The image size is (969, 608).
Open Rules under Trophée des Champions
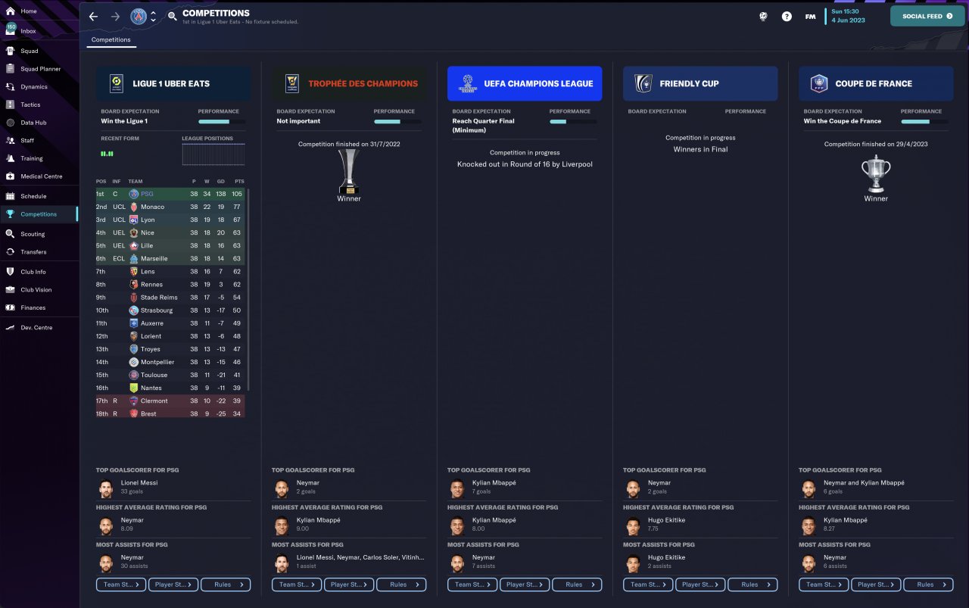point(401,585)
